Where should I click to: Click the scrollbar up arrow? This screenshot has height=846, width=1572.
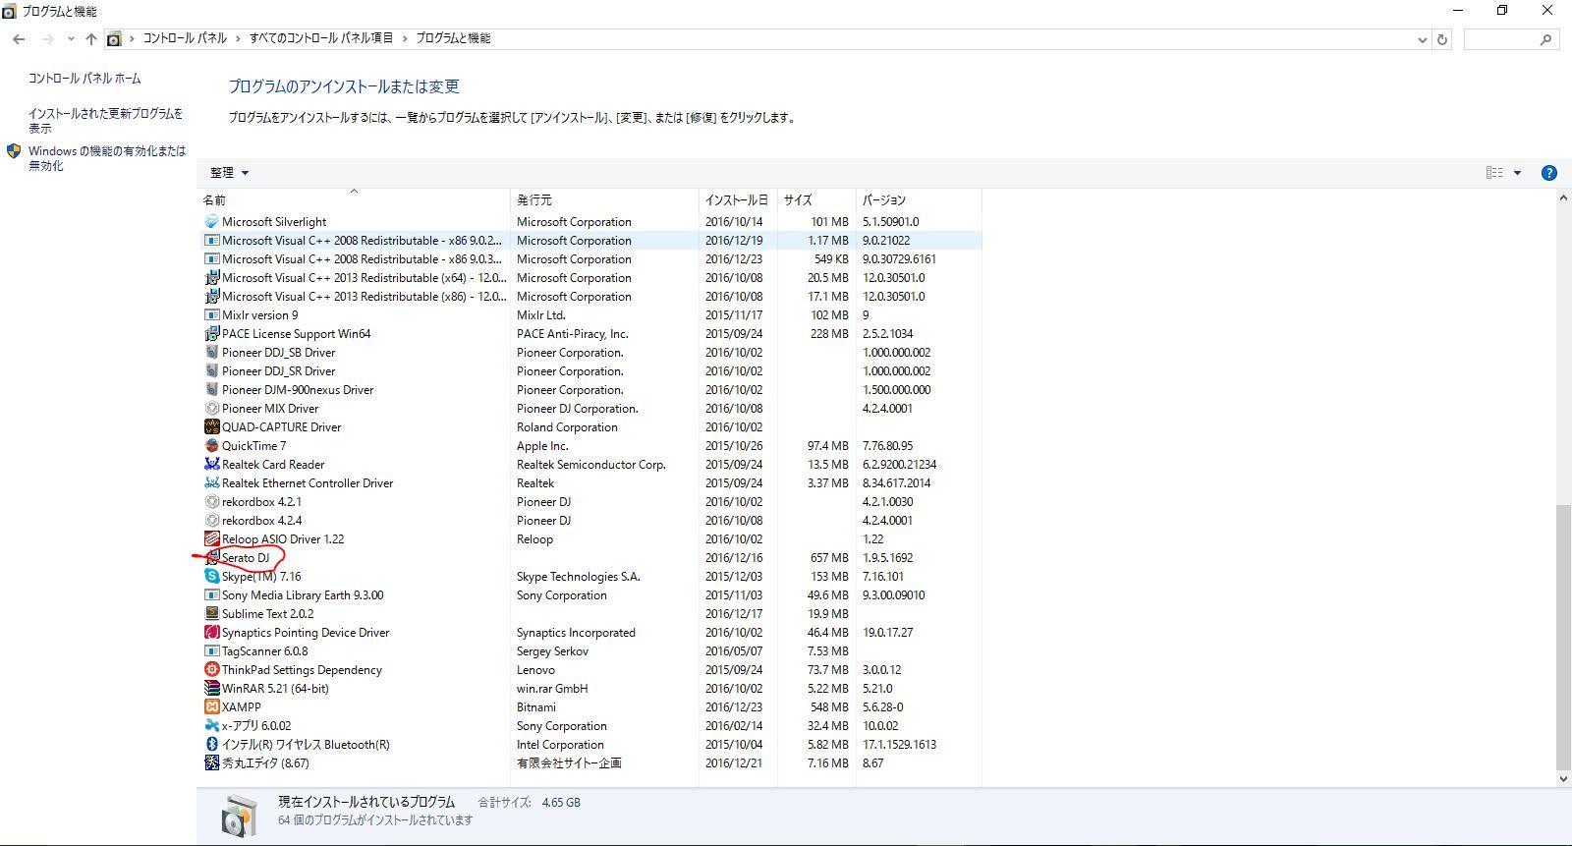(1563, 198)
